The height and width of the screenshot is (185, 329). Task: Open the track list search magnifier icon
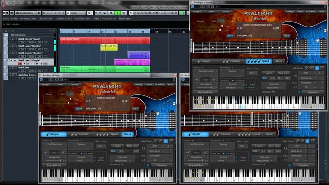(54, 31)
